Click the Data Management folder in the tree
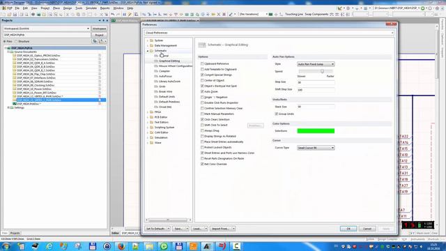This screenshot has height=251, width=446. 166,45
